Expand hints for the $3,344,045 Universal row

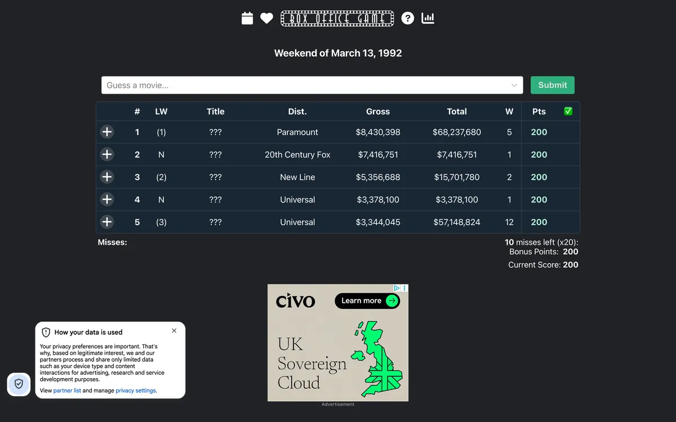click(107, 222)
